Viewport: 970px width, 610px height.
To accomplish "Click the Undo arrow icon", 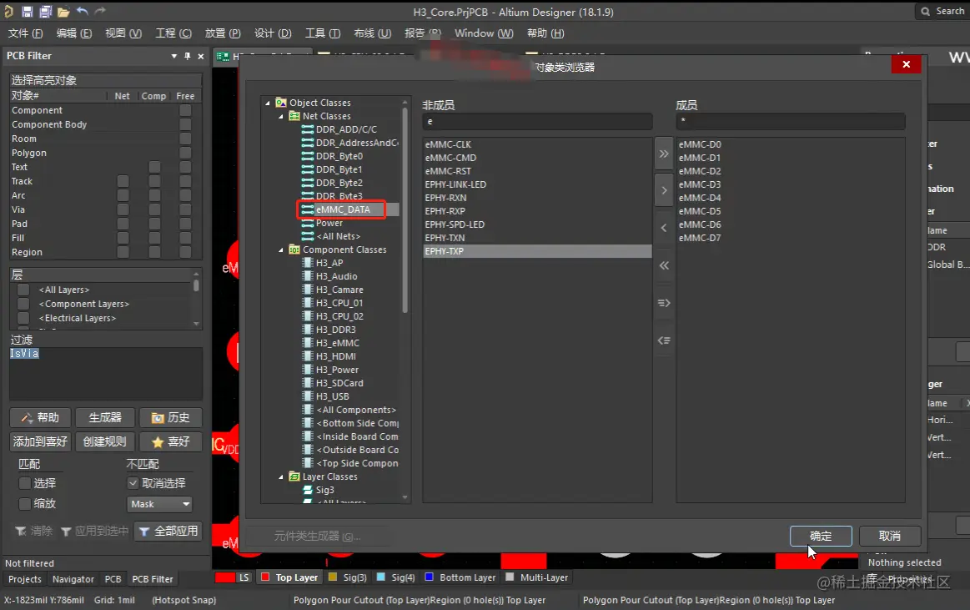I will tap(83, 11).
